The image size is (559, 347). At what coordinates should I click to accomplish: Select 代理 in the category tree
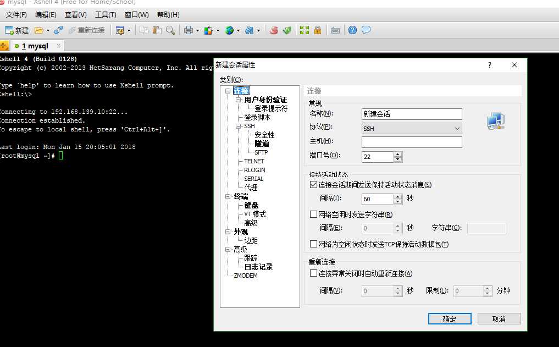coord(251,188)
